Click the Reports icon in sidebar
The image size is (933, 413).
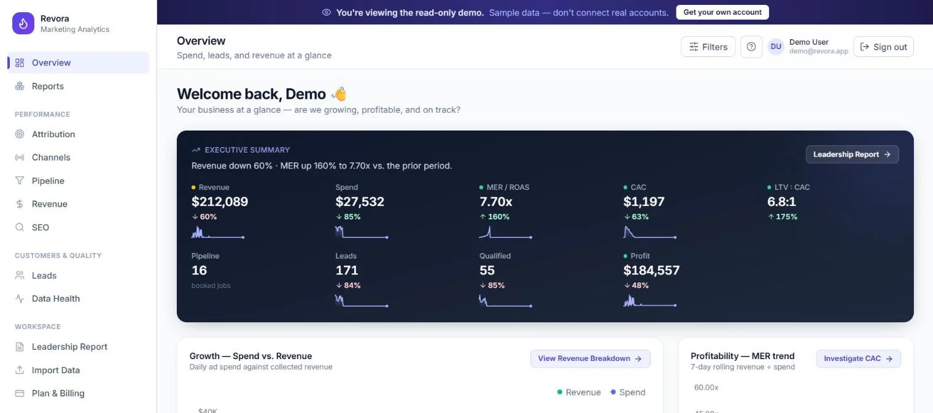(20, 86)
